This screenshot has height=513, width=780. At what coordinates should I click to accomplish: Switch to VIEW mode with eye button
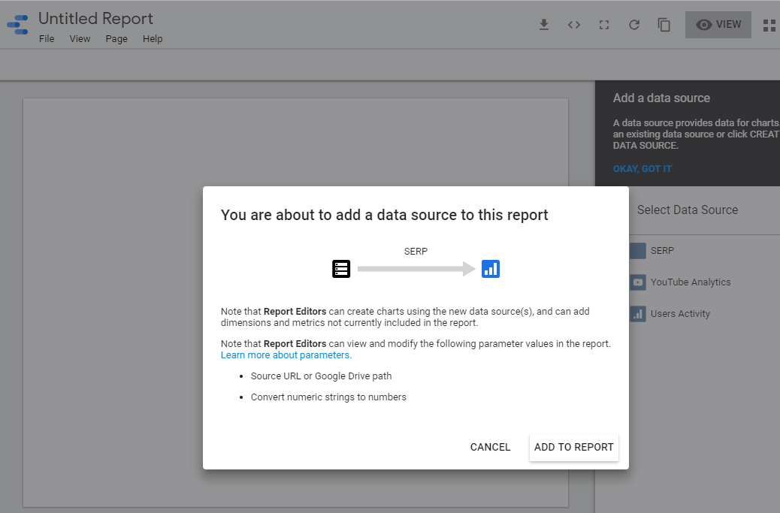718,25
